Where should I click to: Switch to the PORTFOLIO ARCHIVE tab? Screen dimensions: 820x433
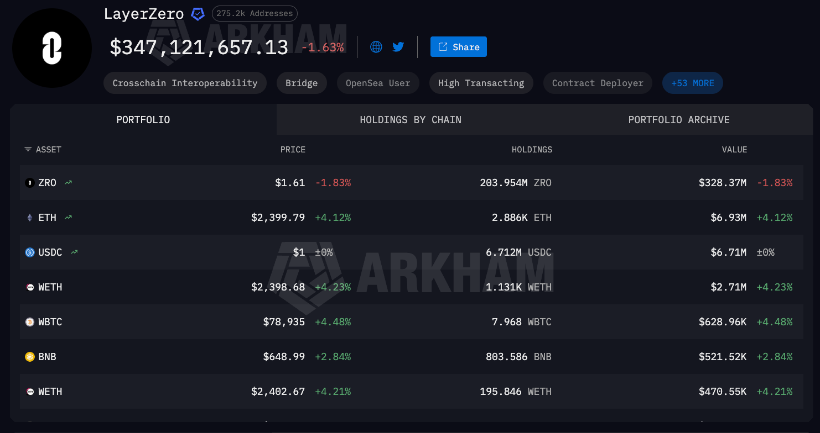[x=679, y=120]
